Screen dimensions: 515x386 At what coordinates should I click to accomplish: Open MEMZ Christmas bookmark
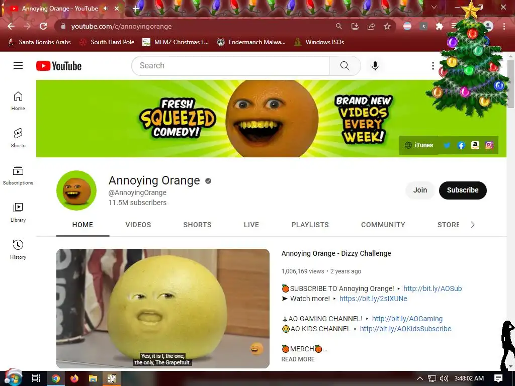click(x=176, y=42)
